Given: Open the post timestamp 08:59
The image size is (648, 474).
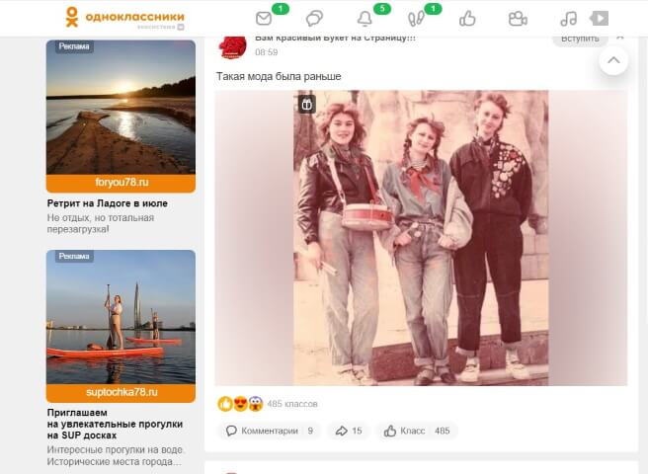Looking at the screenshot, I should (x=267, y=52).
